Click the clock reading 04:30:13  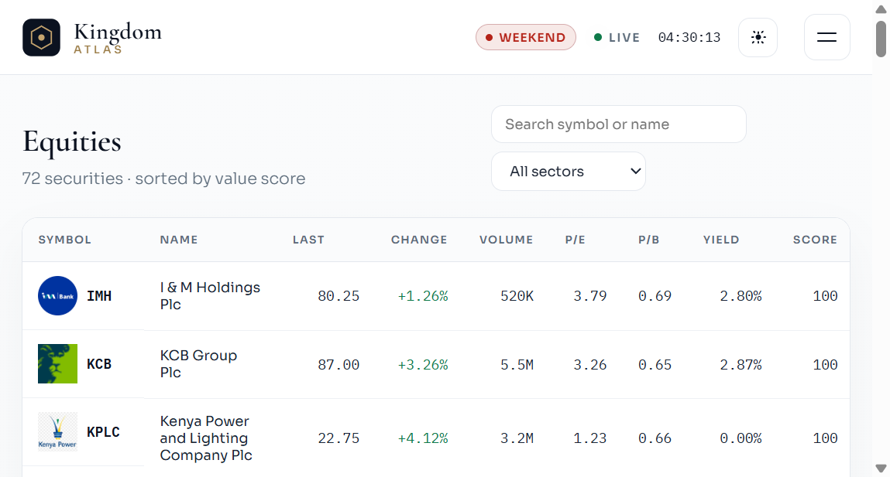[689, 37]
